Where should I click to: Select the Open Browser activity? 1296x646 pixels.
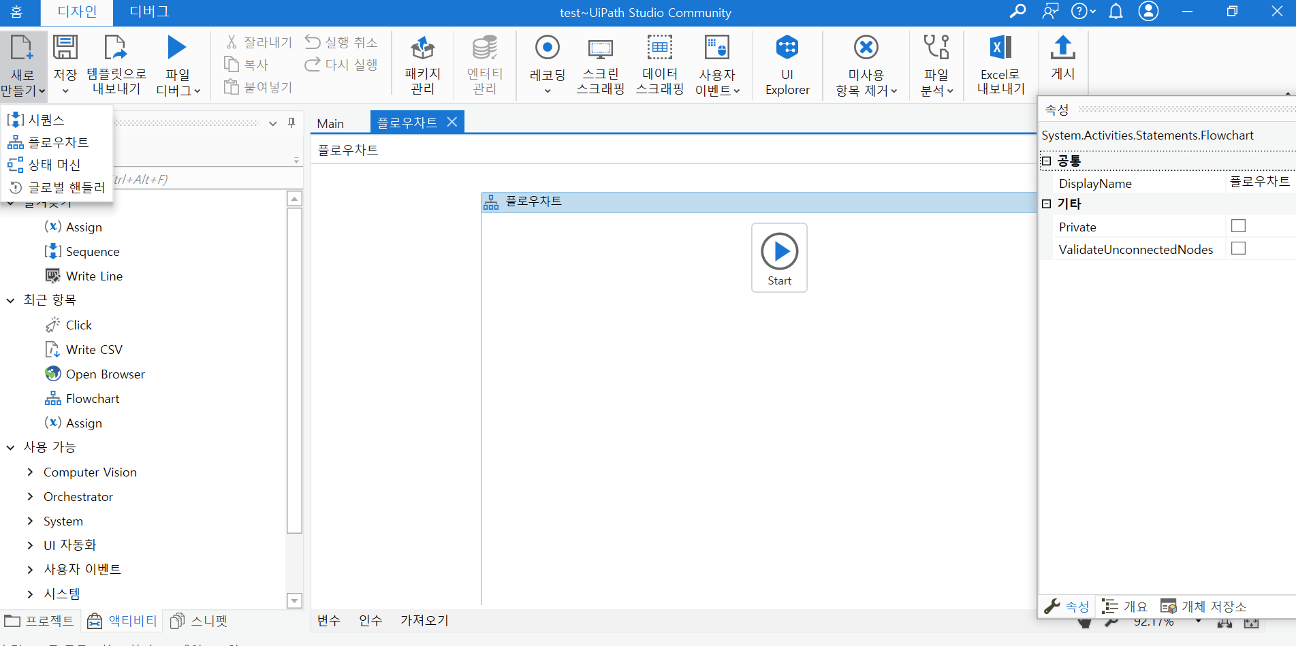coord(95,374)
